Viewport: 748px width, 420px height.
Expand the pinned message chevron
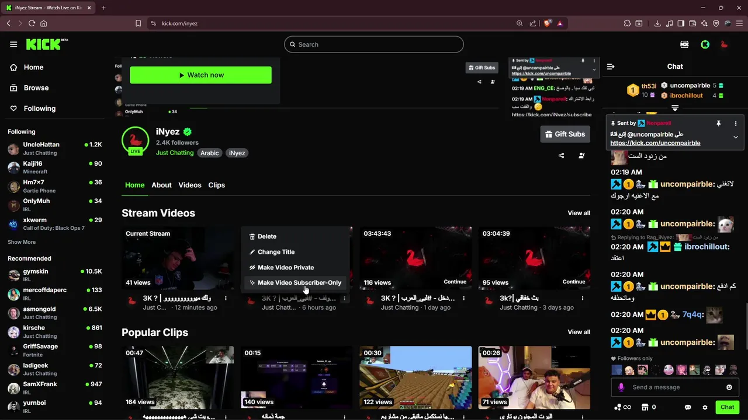735,137
